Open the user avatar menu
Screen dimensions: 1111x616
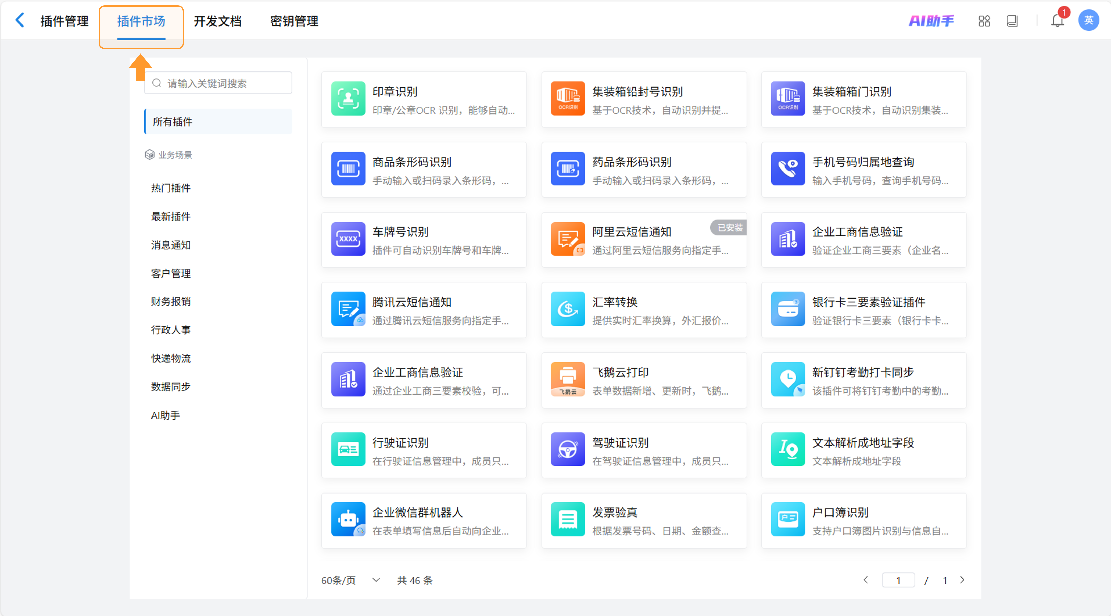tap(1088, 20)
